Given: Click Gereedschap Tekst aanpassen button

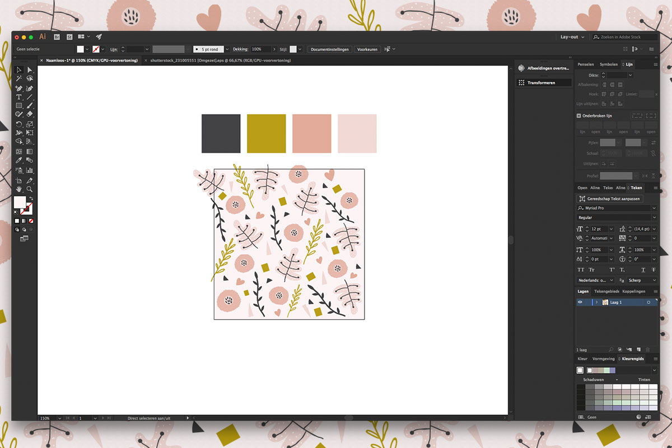Looking at the screenshot, I should (x=609, y=199).
